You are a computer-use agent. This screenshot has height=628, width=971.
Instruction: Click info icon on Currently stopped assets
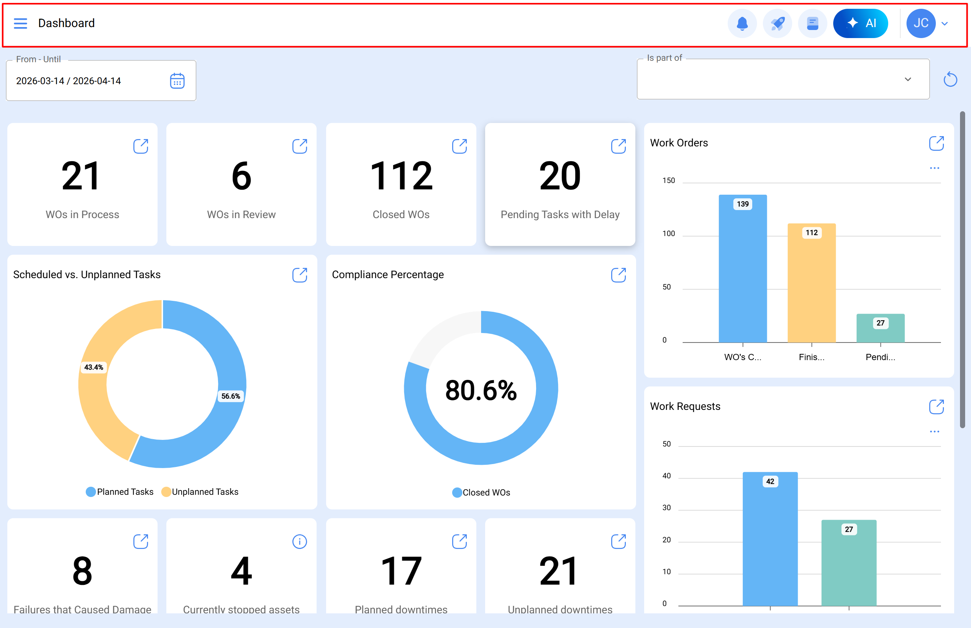pos(299,542)
